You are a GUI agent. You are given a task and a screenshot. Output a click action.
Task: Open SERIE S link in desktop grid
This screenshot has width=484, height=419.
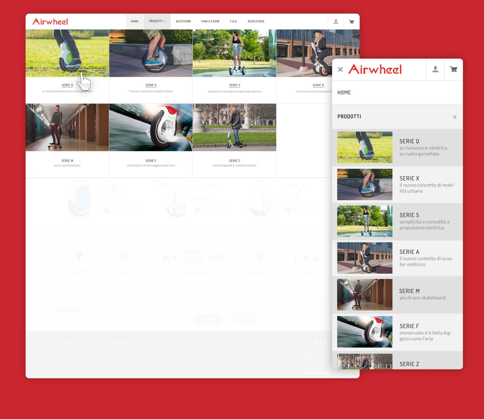coord(234,85)
